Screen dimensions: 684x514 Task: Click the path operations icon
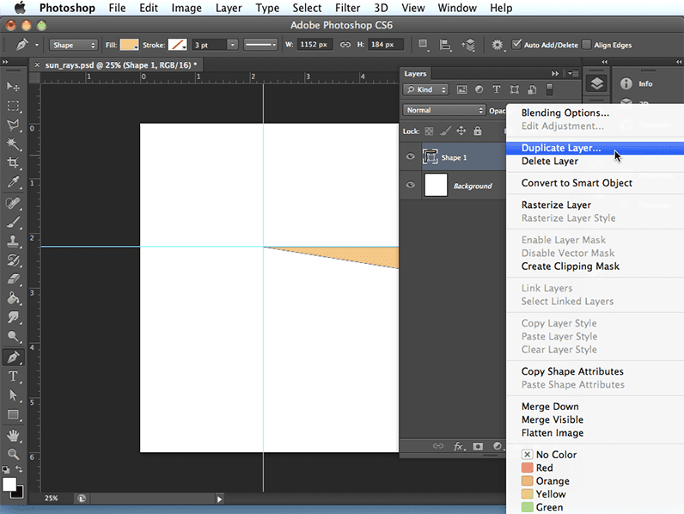[423, 45]
